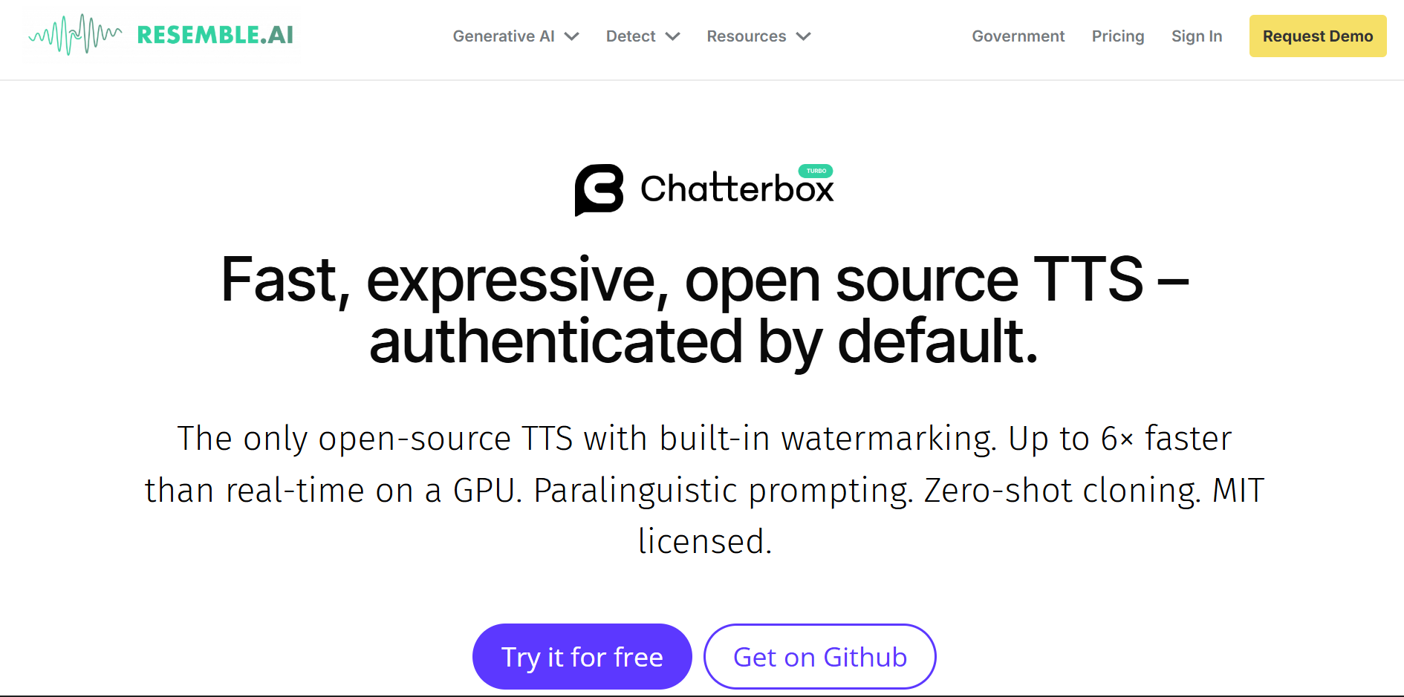The height and width of the screenshot is (697, 1404).
Task: Click the Get on Github button
Action: (x=820, y=657)
